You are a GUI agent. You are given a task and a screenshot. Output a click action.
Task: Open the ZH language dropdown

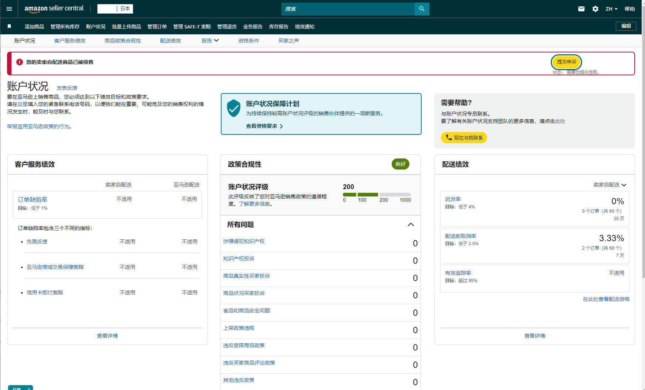point(611,9)
